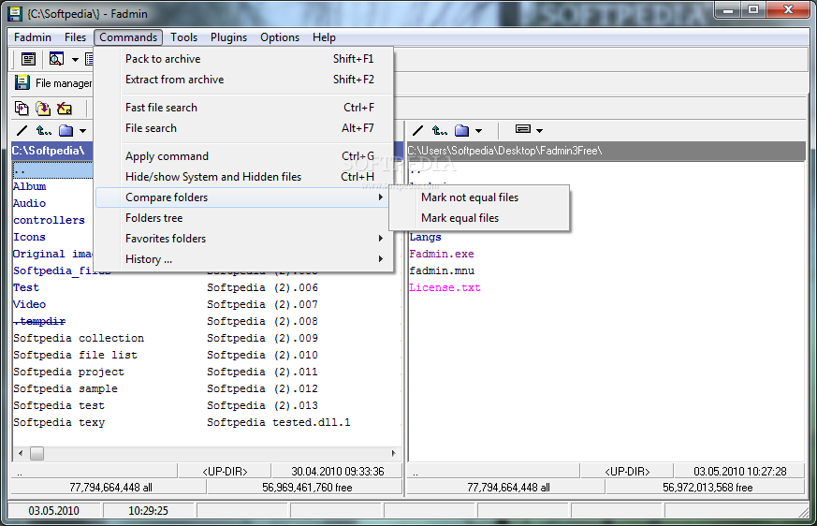Select Fadmin.exe in right panel

(x=442, y=254)
